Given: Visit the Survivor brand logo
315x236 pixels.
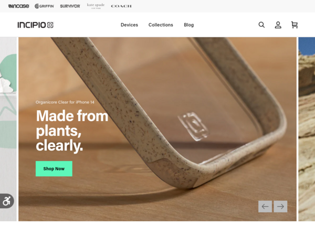Looking at the screenshot, I should coord(70,6).
